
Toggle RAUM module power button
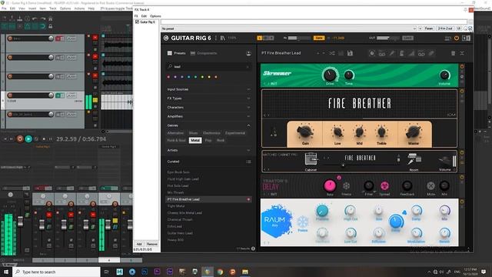[x=462, y=202]
